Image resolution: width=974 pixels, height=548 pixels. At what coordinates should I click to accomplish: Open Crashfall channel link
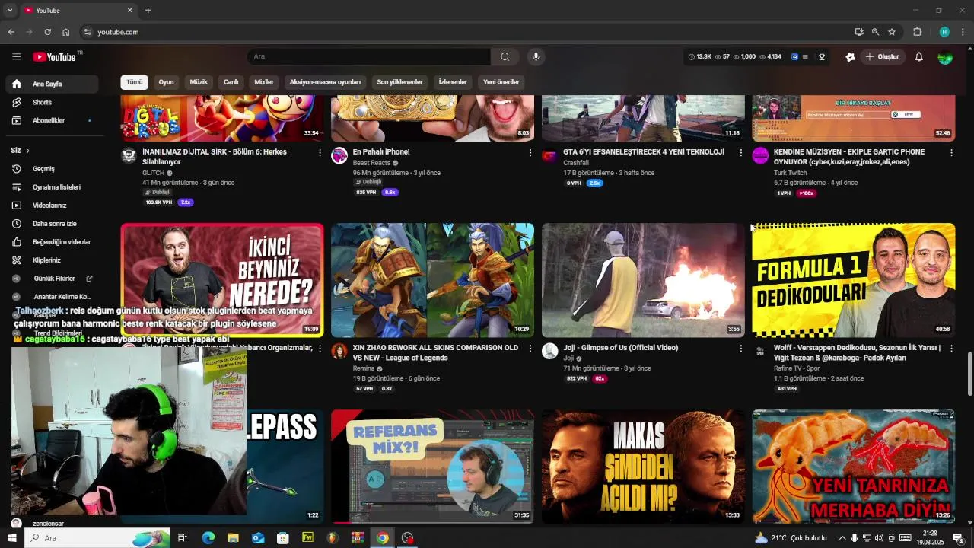point(576,163)
